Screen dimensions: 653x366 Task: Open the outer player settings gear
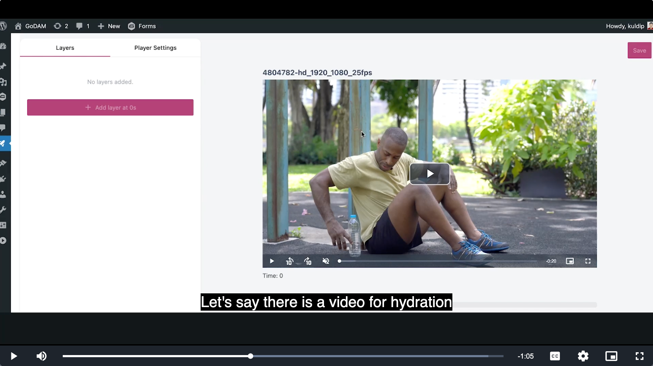583,356
